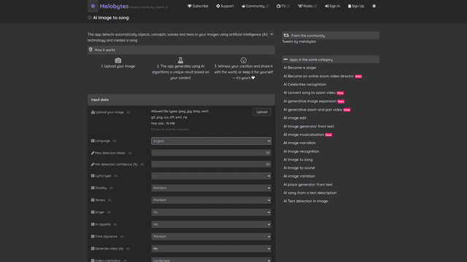Open the Subscribe menu item

tap(198, 6)
